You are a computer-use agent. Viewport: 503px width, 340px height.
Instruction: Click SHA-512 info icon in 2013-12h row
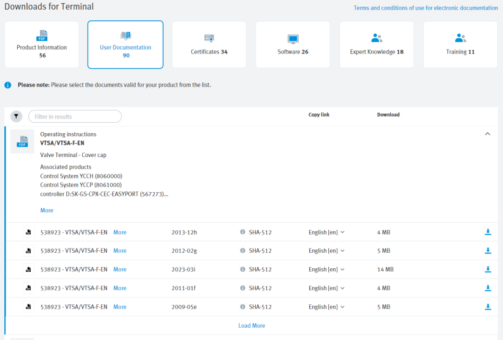[242, 232]
